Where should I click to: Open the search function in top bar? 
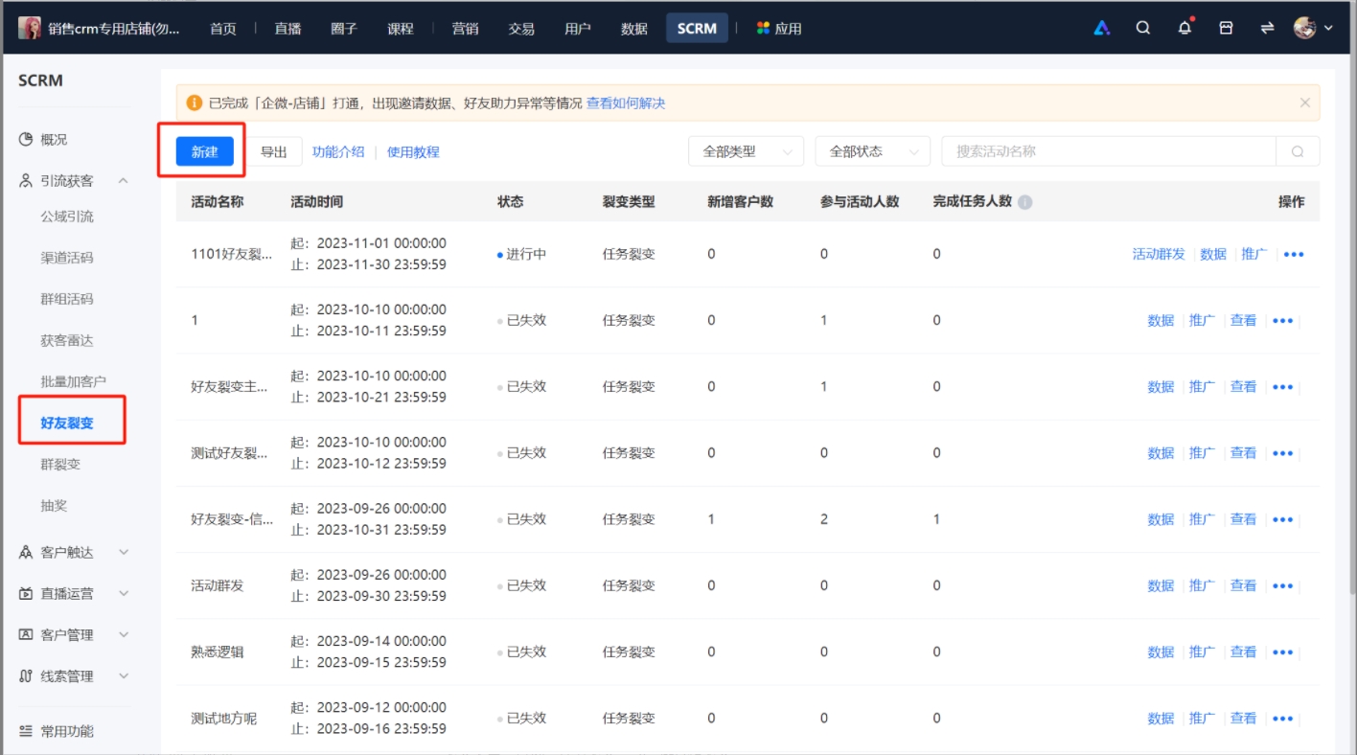click(x=1142, y=28)
